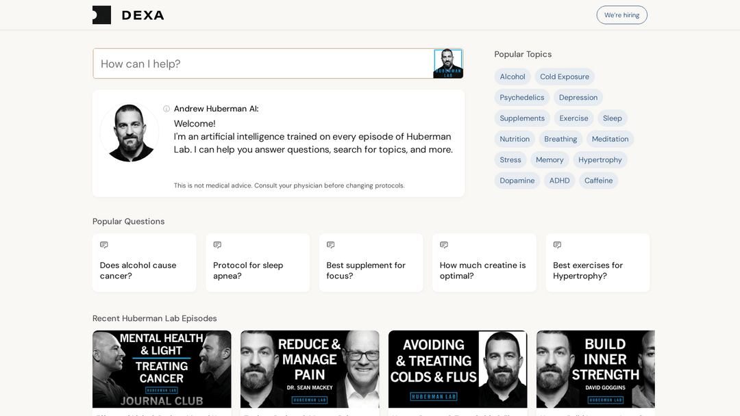
Task: Open the Supplements topic
Action: [522, 118]
